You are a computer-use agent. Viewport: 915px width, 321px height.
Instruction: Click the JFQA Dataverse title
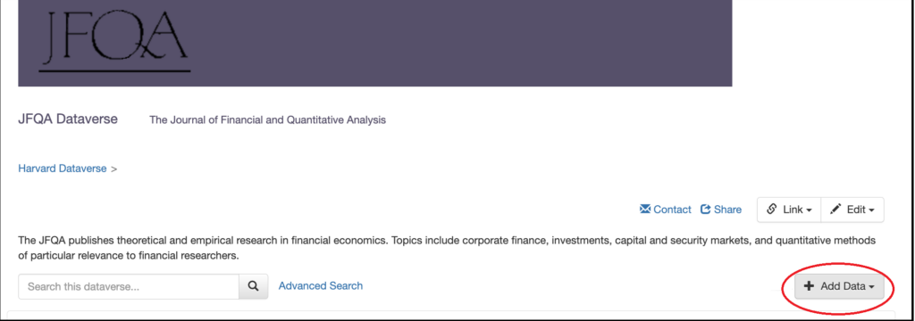coord(68,119)
